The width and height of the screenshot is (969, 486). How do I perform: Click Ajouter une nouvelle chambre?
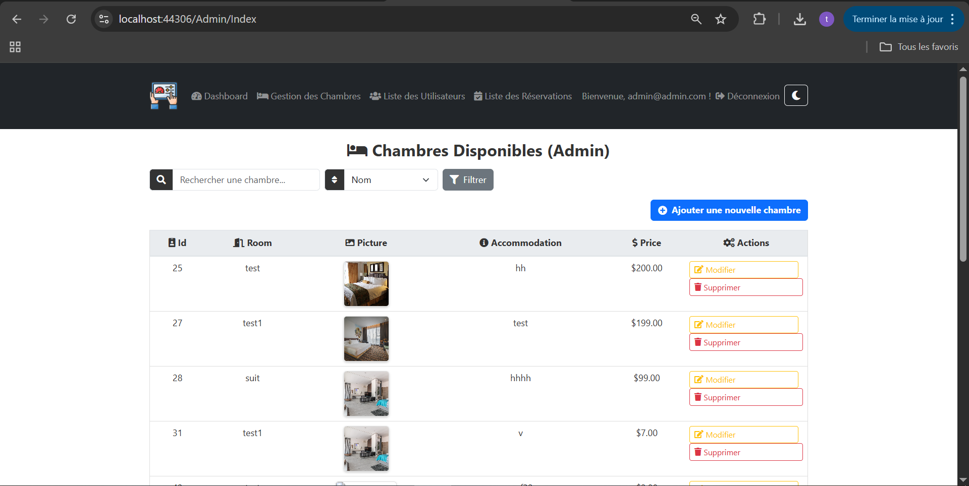pyautogui.click(x=729, y=210)
